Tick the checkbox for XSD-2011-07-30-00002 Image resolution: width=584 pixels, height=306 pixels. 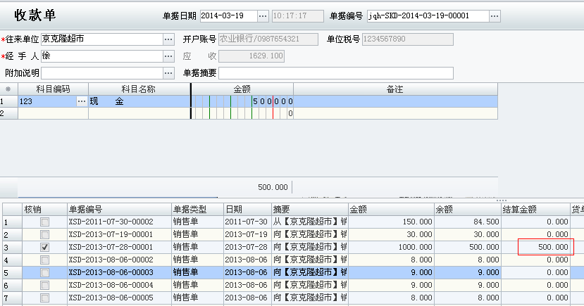[44, 222]
